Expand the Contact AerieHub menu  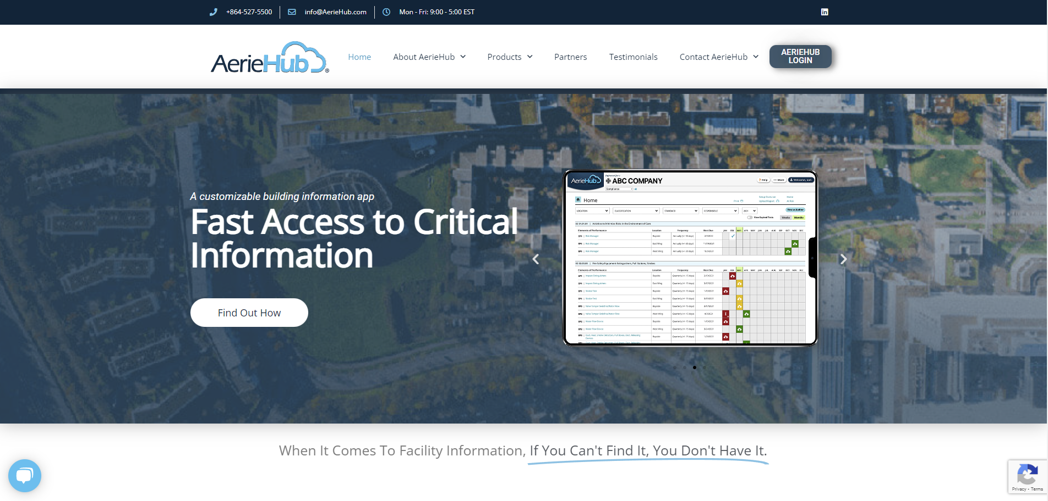[x=719, y=57]
